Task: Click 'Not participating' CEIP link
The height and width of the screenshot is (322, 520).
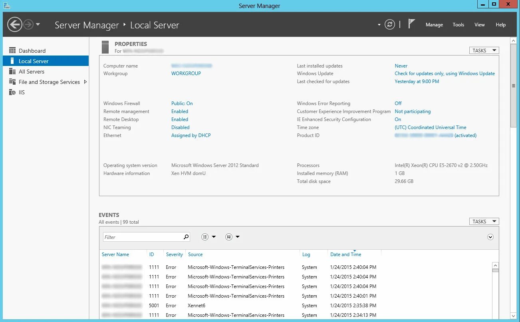Action: tap(413, 111)
